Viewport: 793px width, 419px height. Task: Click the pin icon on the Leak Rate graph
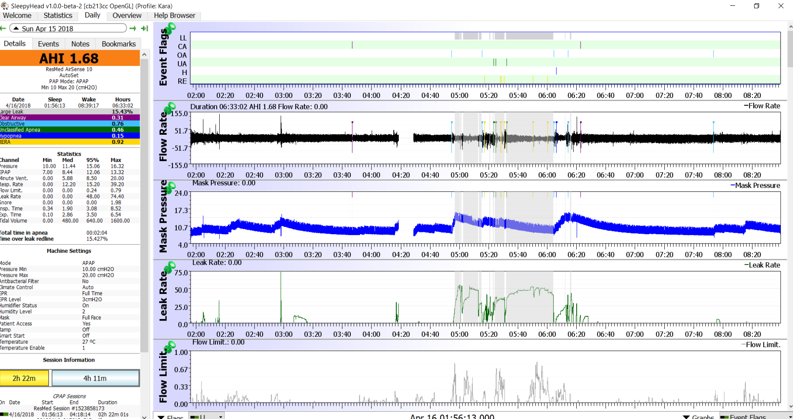(170, 267)
